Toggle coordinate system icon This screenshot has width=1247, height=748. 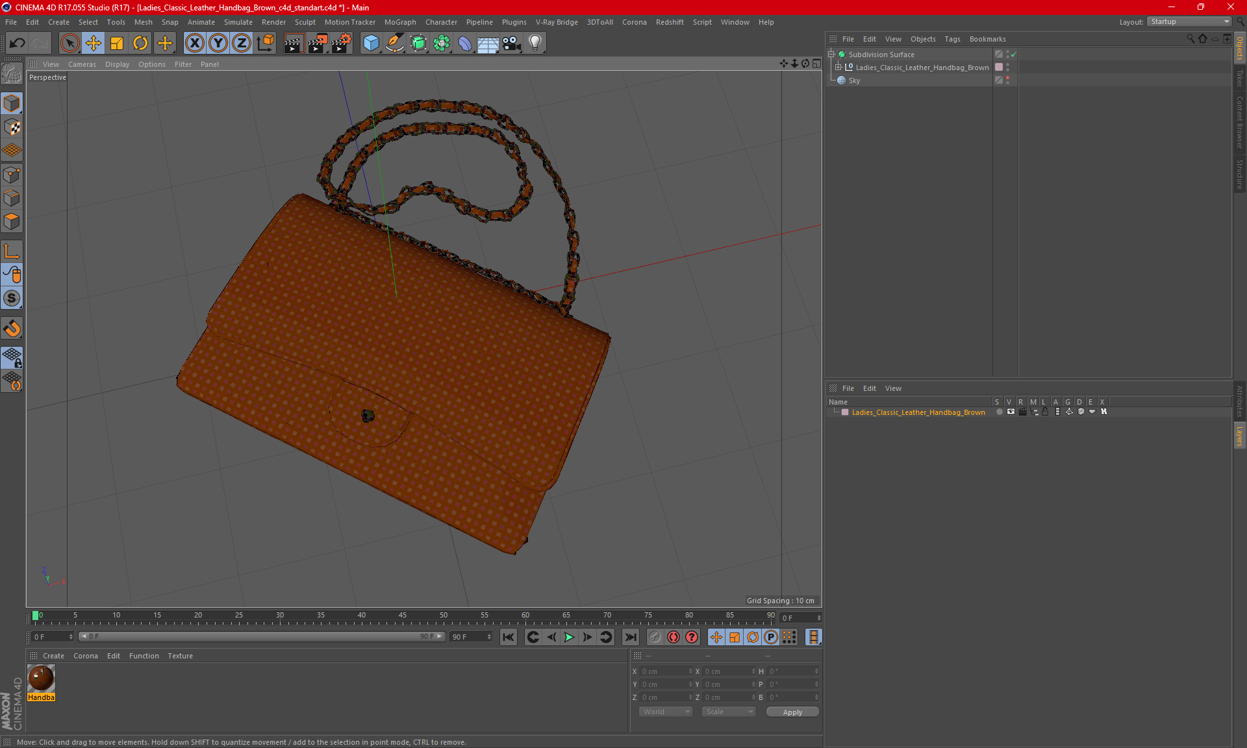click(x=265, y=43)
